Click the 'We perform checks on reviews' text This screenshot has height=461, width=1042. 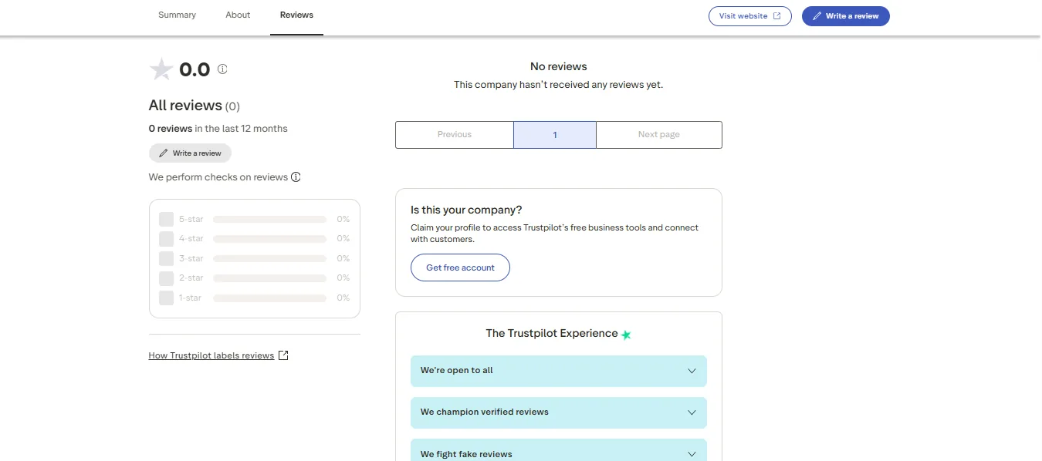218,177
